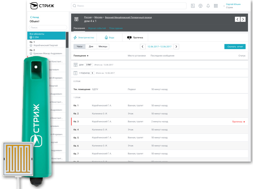Select Дни period toggle
The image size is (253, 189).
point(91,46)
